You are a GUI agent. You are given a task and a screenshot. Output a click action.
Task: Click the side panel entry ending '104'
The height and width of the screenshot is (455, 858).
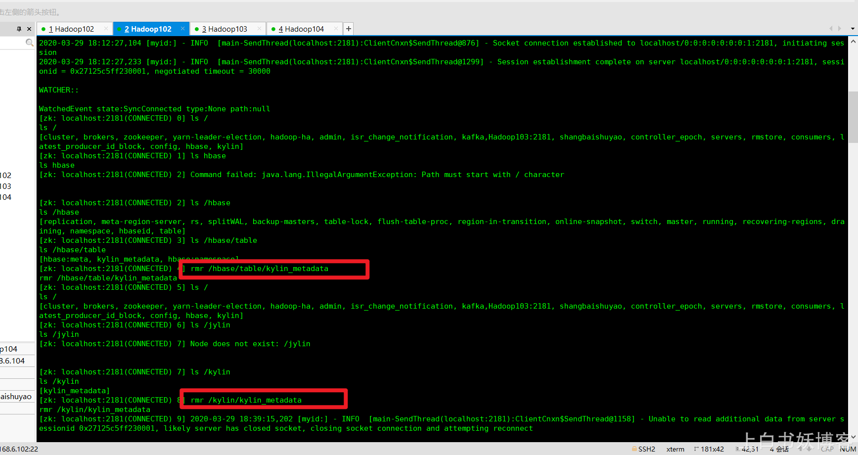6,197
